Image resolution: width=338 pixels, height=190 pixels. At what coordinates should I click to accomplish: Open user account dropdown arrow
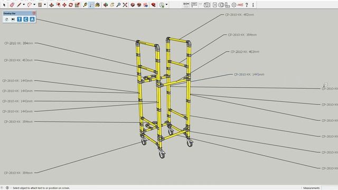click(x=166, y=5)
